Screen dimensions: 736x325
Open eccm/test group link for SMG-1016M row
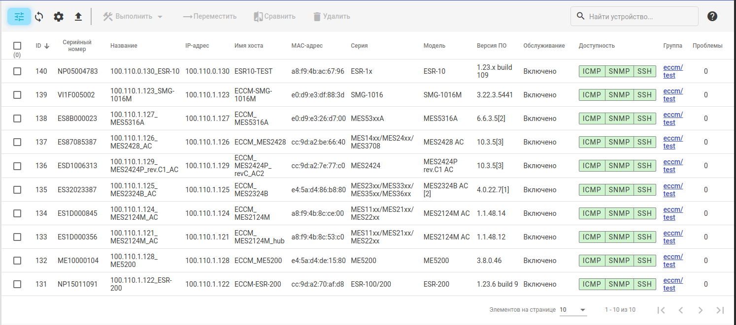[673, 95]
